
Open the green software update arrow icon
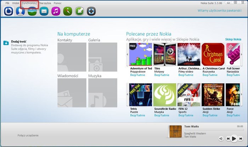pos(79,11)
